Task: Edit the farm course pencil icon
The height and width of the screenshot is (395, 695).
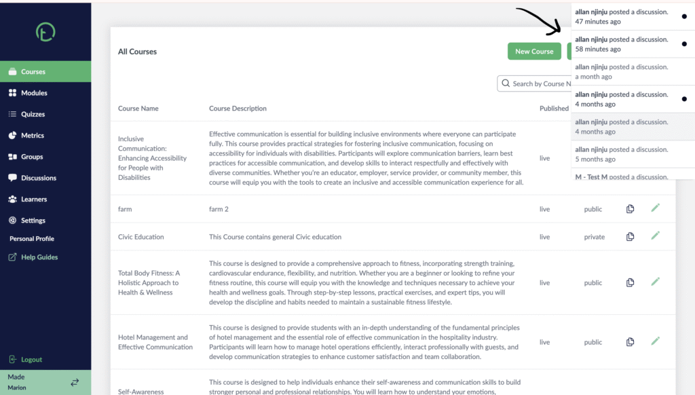Action: 656,208
